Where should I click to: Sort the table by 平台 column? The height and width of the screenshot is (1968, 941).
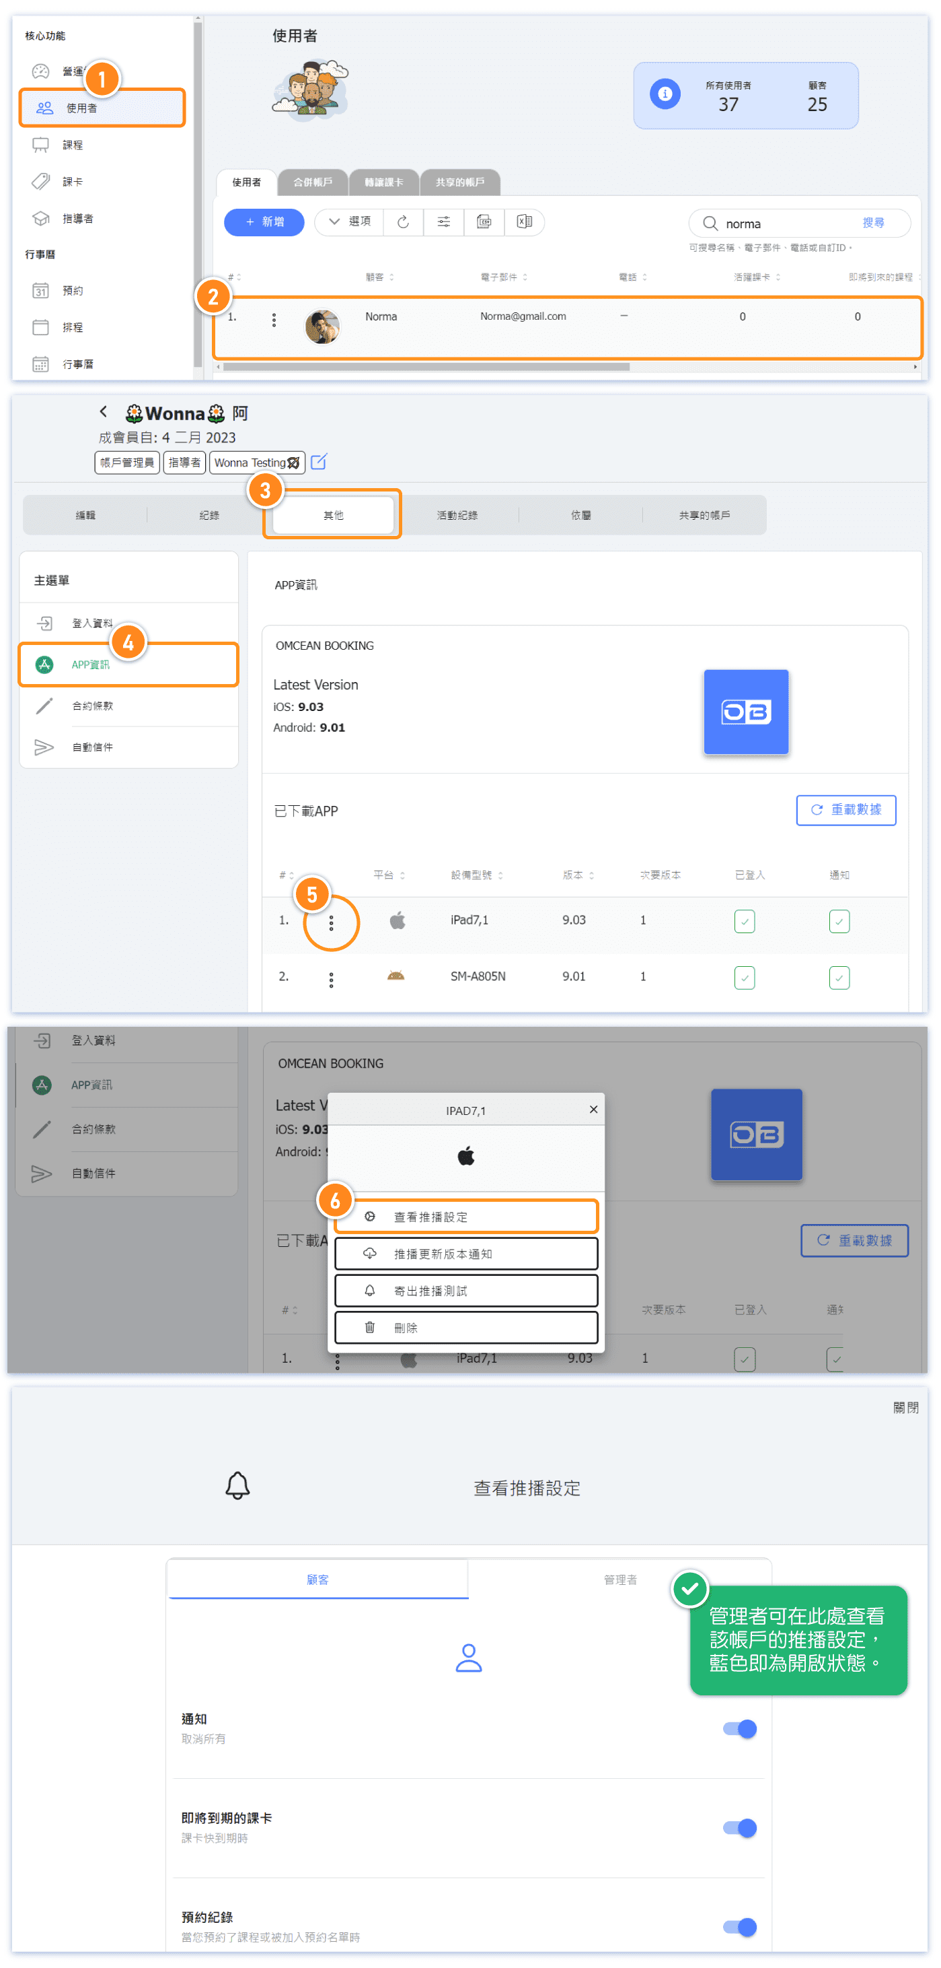click(x=389, y=875)
